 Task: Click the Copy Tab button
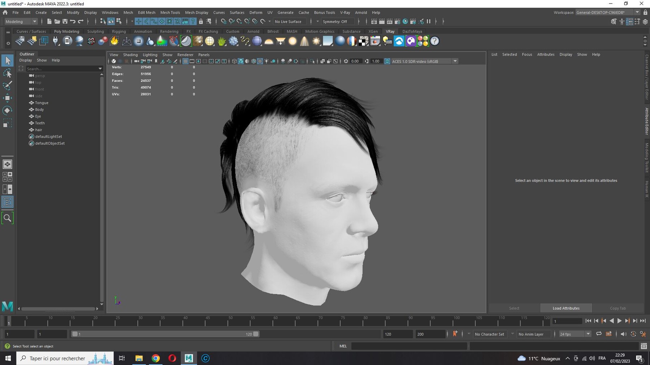[618, 308]
